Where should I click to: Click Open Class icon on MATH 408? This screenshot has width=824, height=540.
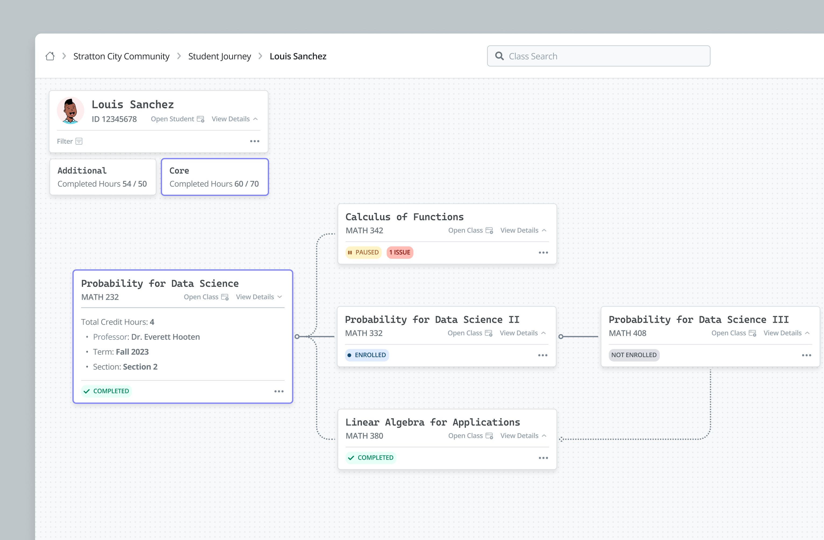point(752,333)
